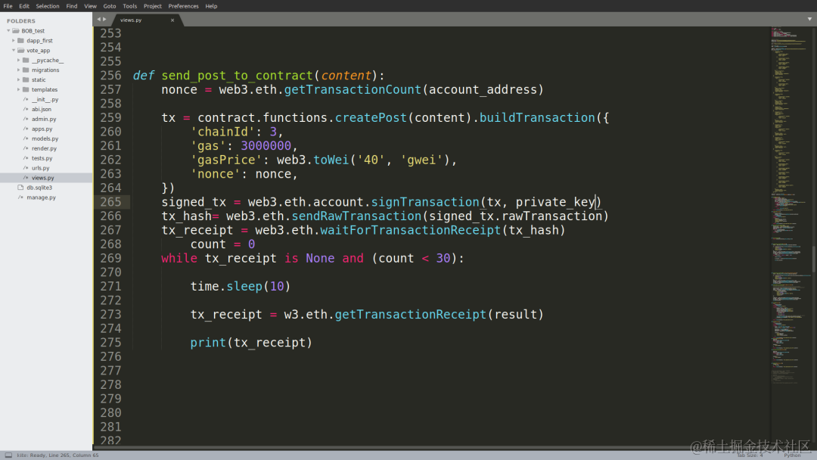Click the models.py file type icon
The height and width of the screenshot is (460, 817).
point(26,138)
